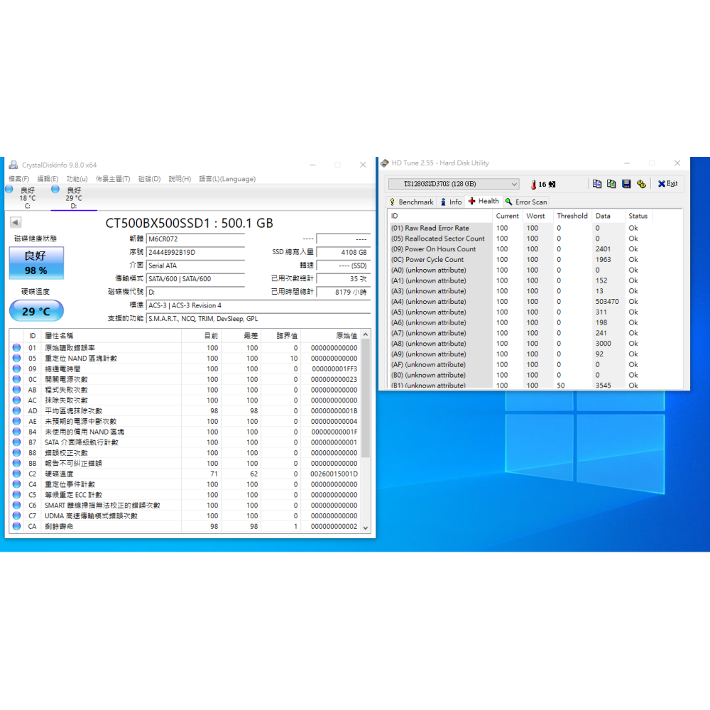Click raw value 000000001FF3
710x710 pixels.
coord(334,369)
